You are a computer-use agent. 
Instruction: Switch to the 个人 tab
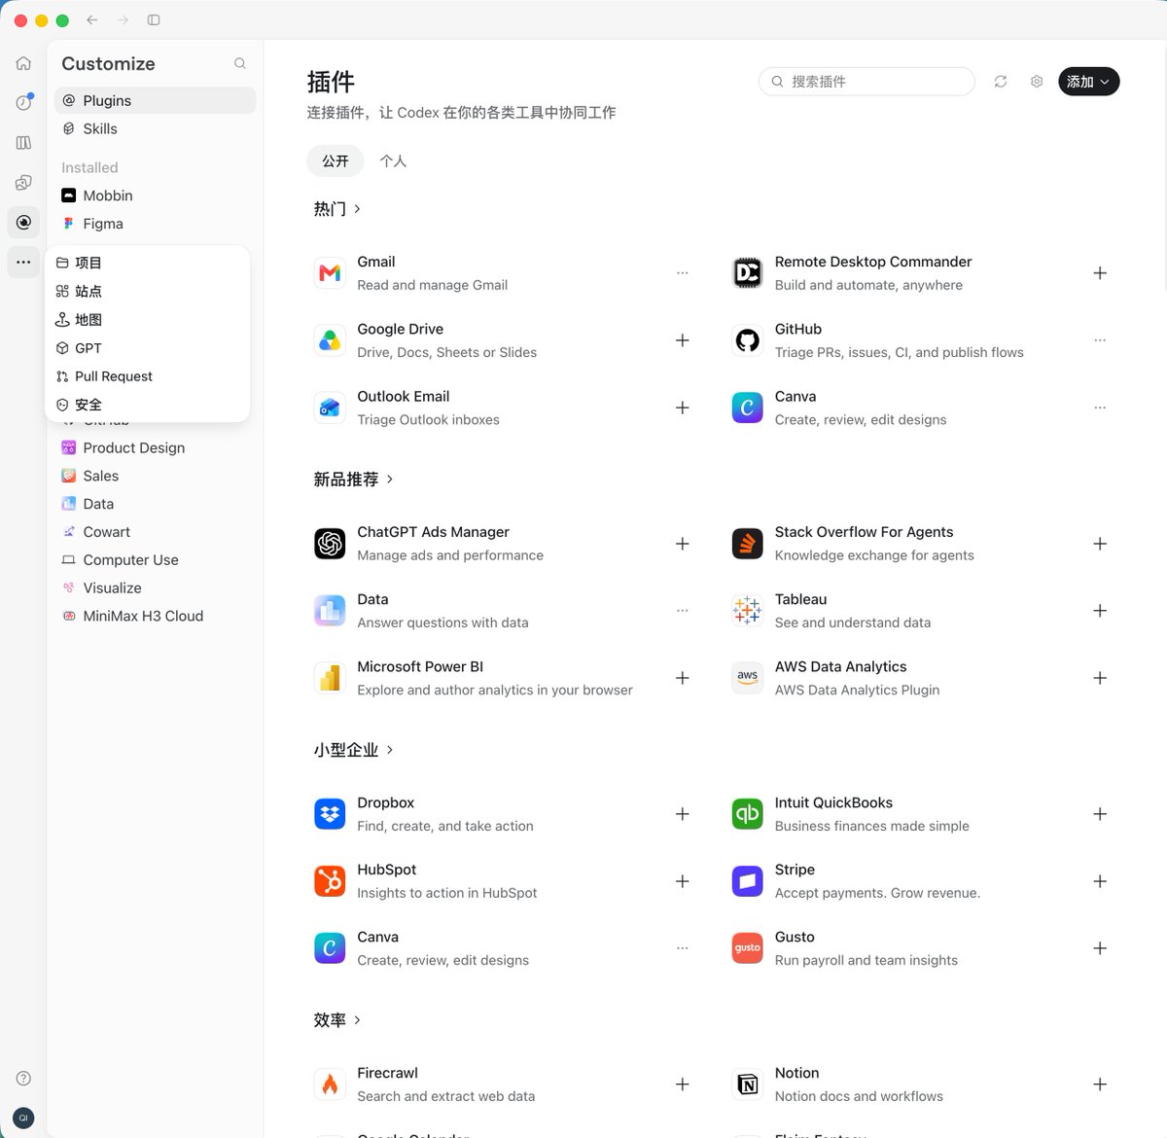click(393, 160)
